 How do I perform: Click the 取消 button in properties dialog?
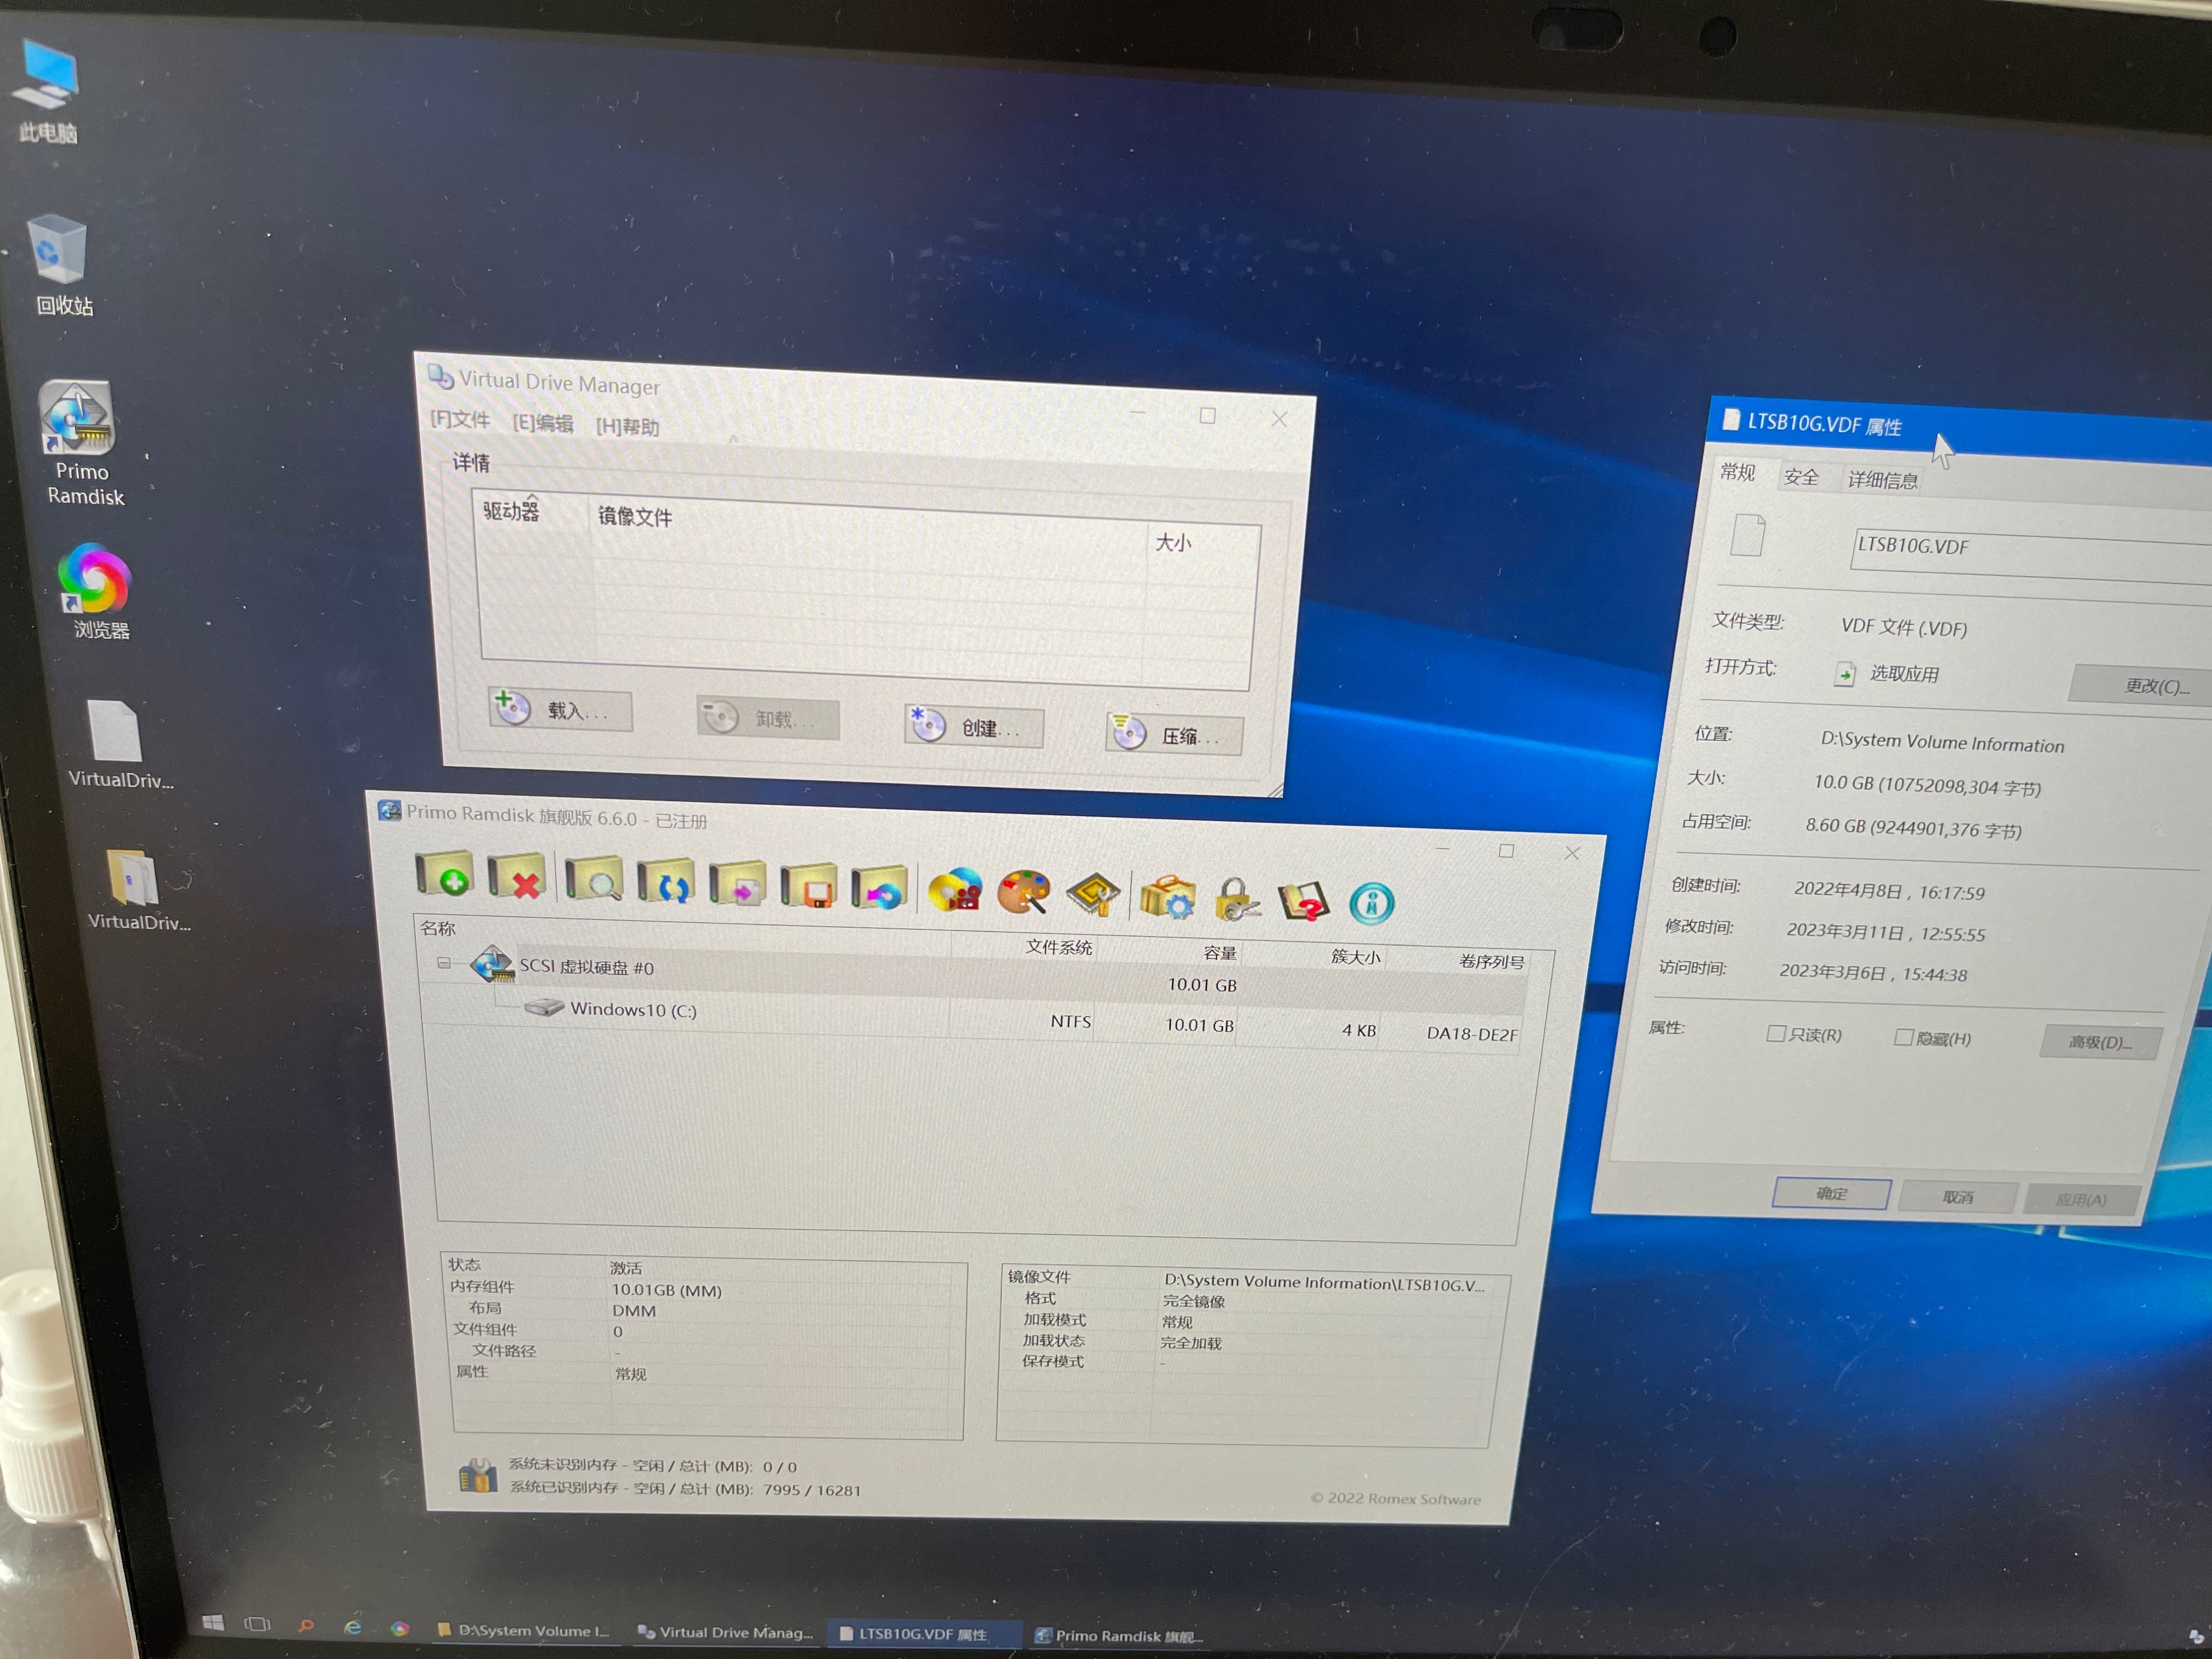pyautogui.click(x=1957, y=1197)
